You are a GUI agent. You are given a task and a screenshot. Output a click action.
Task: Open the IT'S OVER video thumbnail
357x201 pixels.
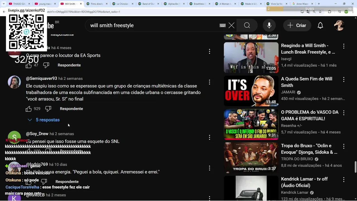click(x=251, y=91)
